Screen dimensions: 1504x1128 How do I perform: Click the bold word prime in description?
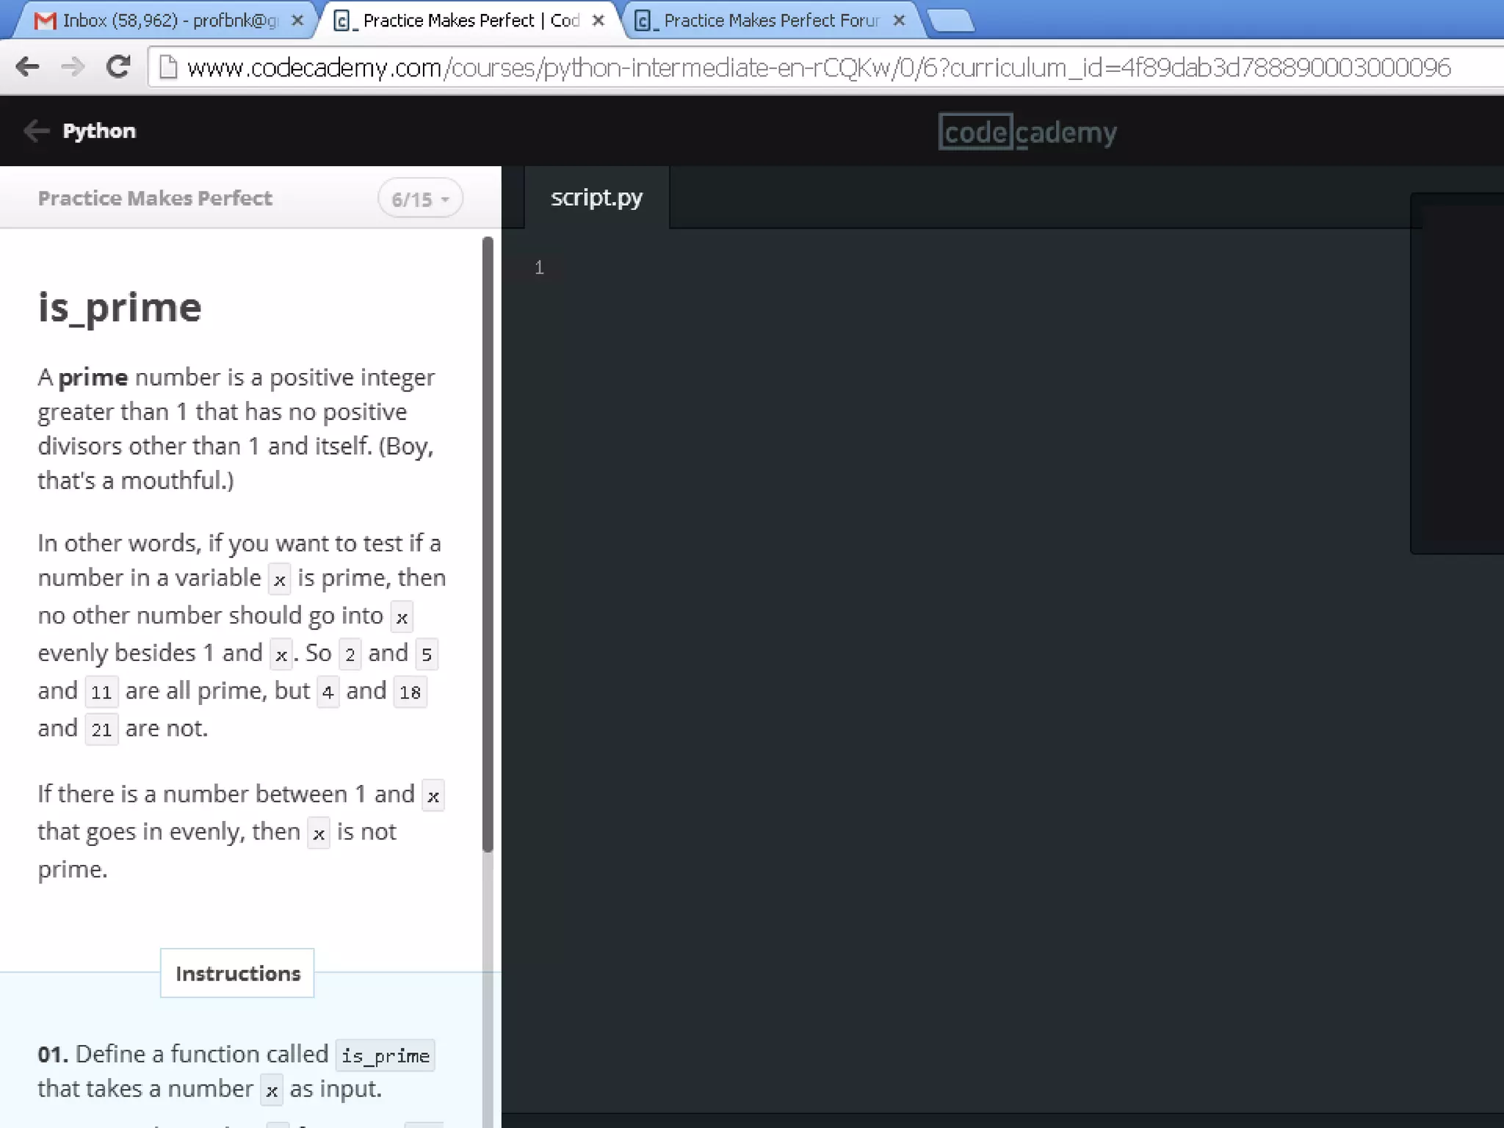click(x=93, y=377)
